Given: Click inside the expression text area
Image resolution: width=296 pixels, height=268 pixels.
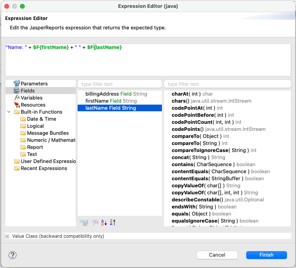Looking at the screenshot, I should (x=148, y=63).
